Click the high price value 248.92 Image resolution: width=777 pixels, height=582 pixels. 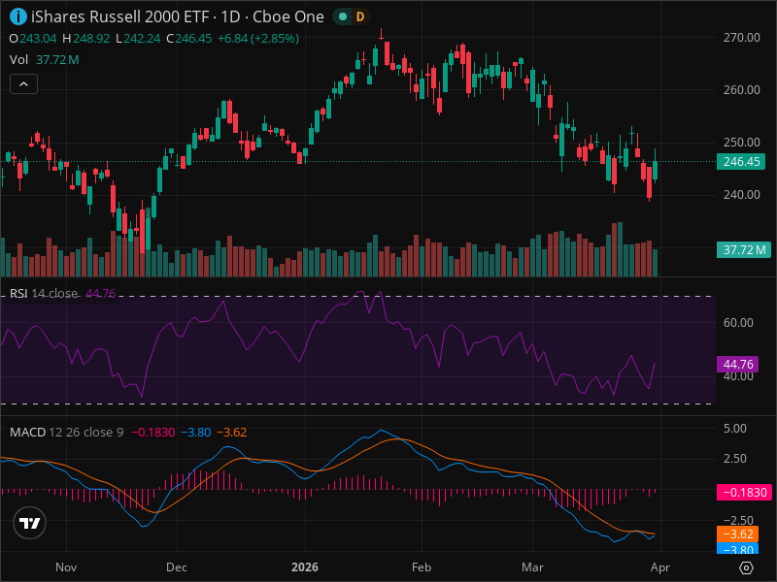pyautogui.click(x=91, y=39)
